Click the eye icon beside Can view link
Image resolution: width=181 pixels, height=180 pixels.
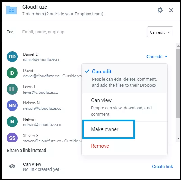[x=12, y=166]
